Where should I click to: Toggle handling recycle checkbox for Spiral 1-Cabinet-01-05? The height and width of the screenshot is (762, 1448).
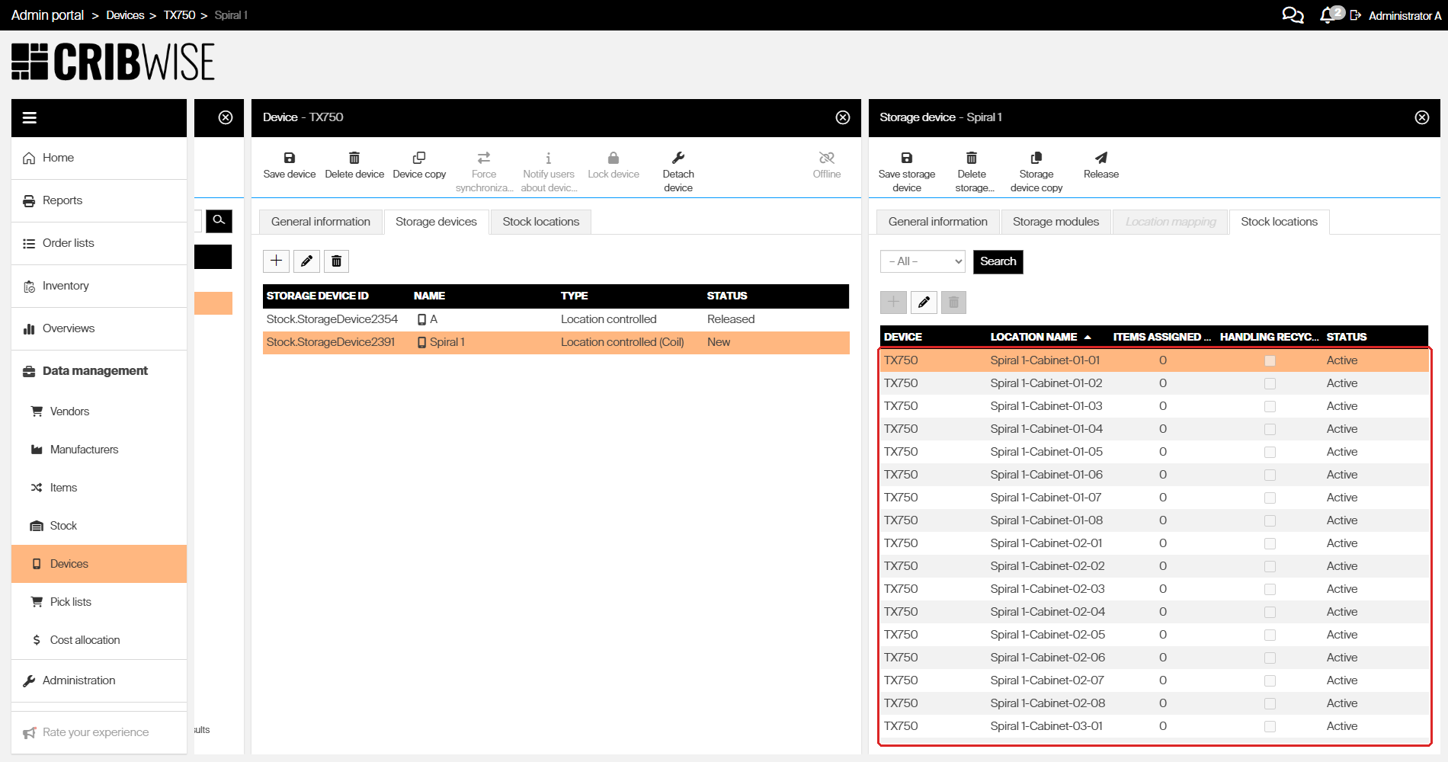tap(1270, 452)
